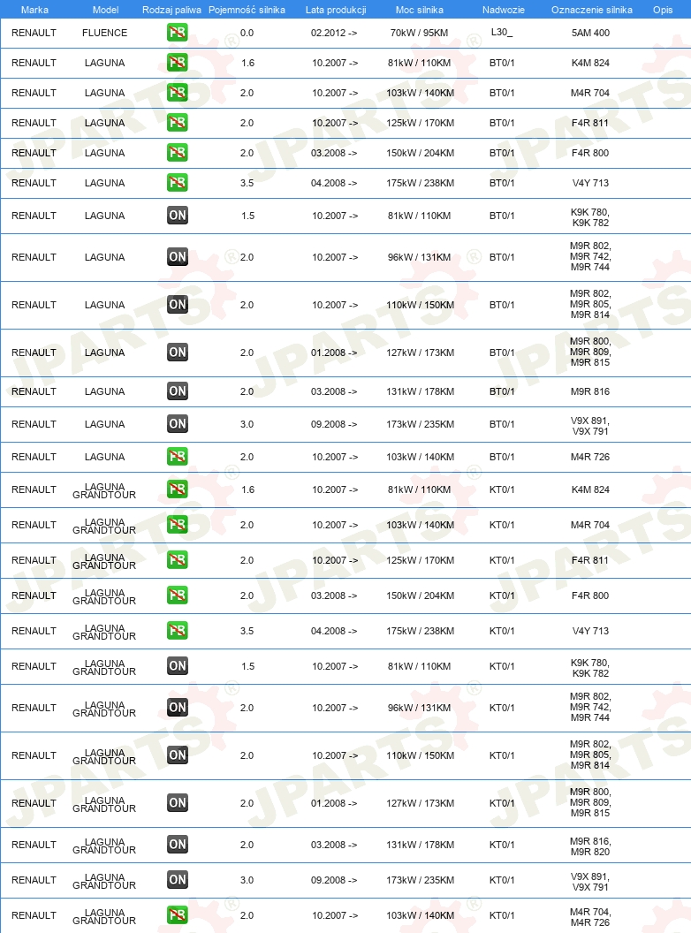Click the Marka column header

tap(34, 10)
